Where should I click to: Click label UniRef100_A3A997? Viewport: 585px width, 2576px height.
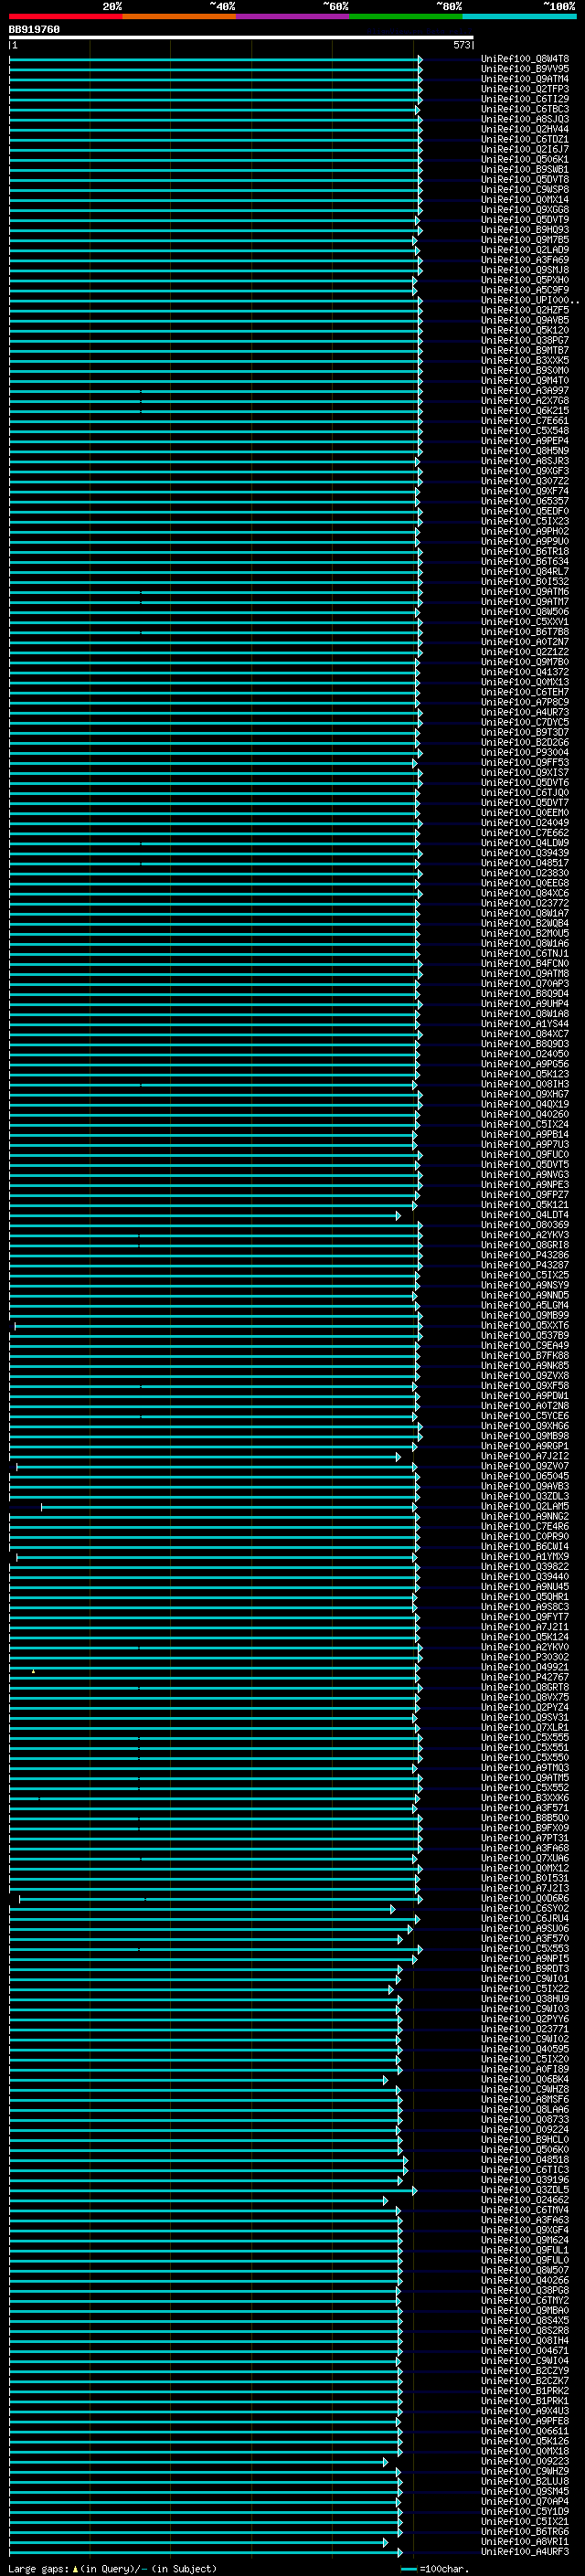click(525, 390)
